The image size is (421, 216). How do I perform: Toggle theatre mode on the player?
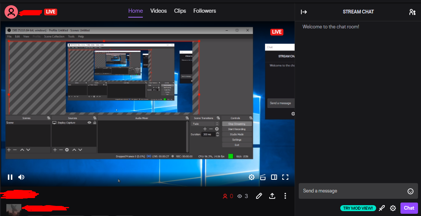click(274, 177)
